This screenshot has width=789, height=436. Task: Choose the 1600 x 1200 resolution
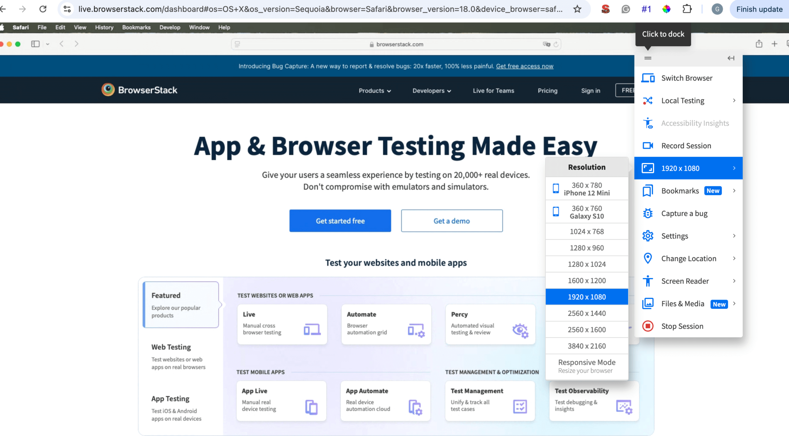pos(587,281)
